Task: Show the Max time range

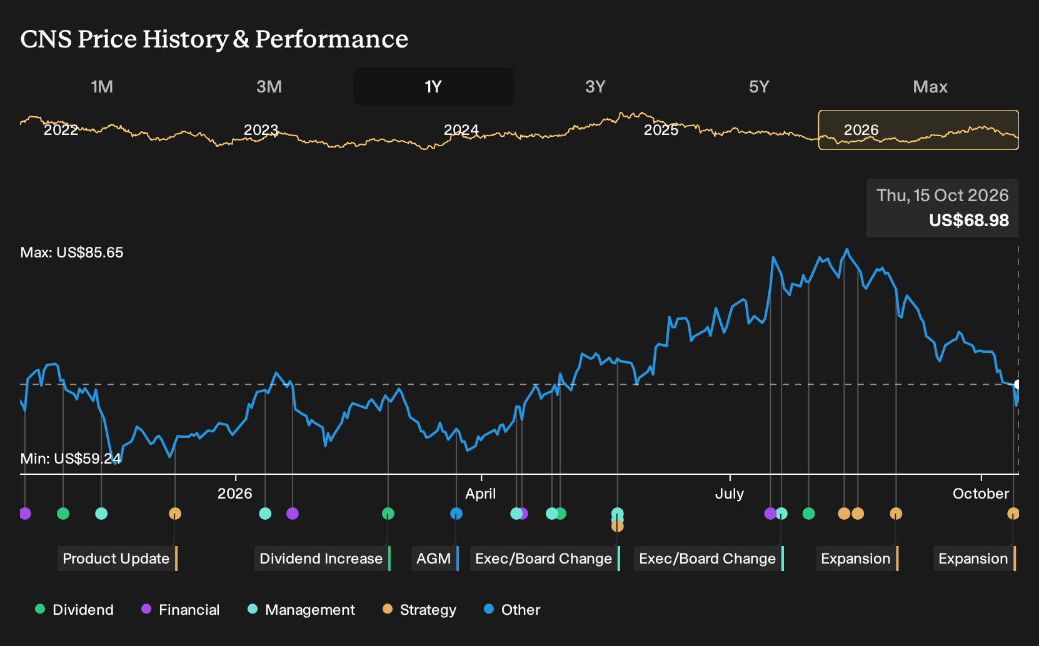Action: [x=930, y=86]
